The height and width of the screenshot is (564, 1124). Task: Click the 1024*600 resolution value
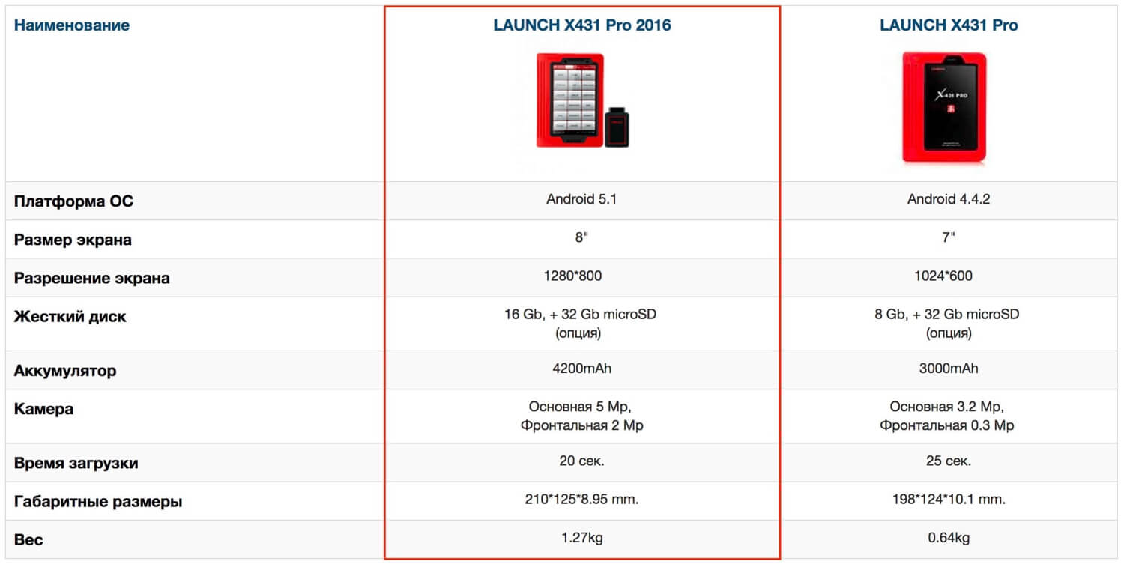click(942, 276)
